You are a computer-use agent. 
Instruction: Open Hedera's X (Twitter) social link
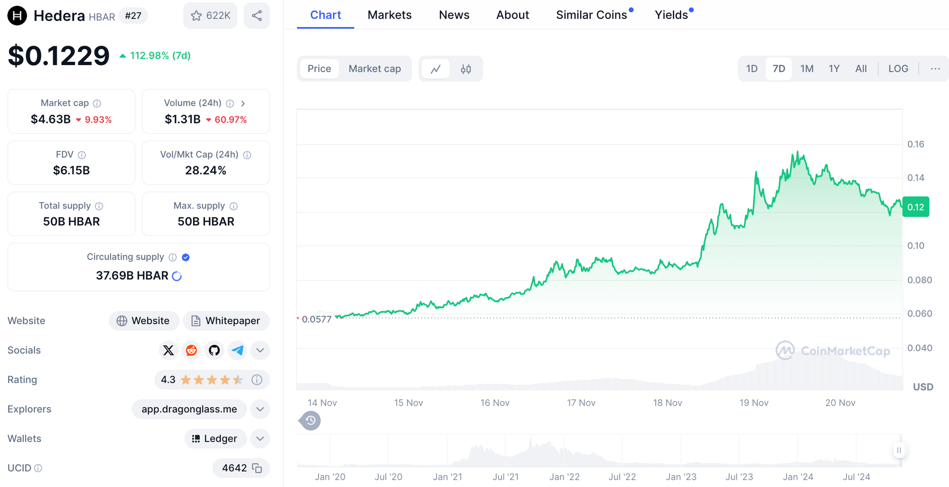coord(168,350)
